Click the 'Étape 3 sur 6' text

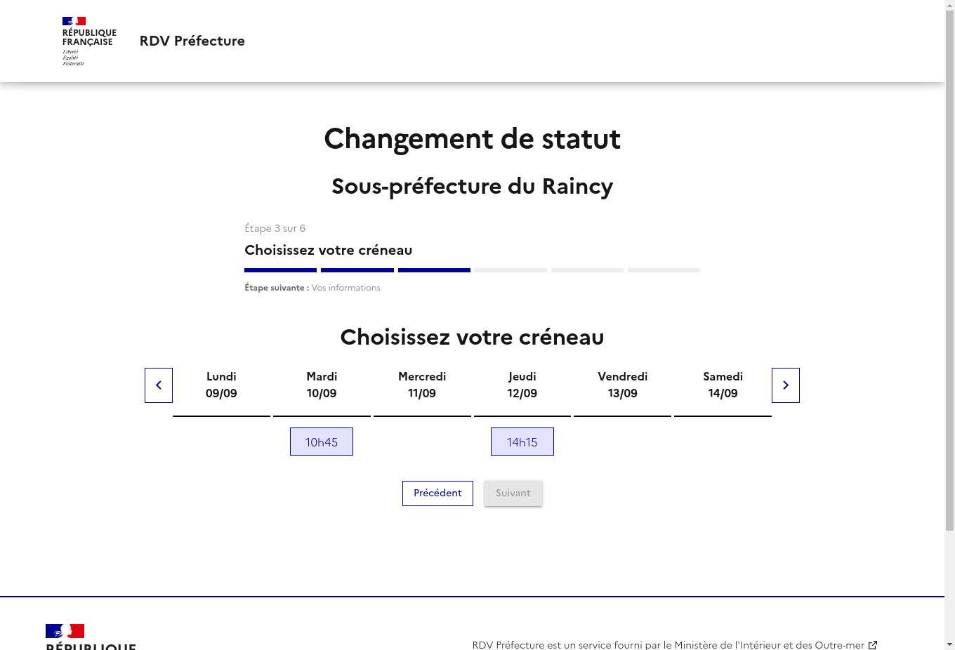(x=275, y=228)
